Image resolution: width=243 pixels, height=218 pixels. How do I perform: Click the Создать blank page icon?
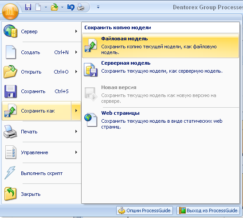11,52
